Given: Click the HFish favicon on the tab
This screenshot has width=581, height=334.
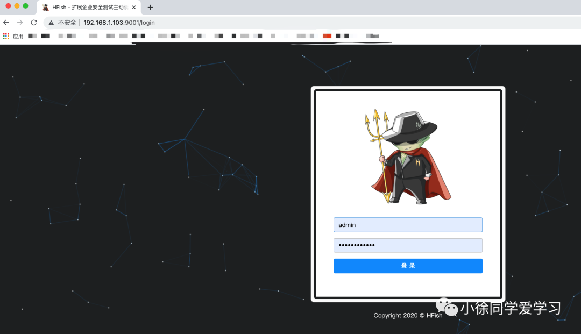Looking at the screenshot, I should pyautogui.click(x=46, y=8).
